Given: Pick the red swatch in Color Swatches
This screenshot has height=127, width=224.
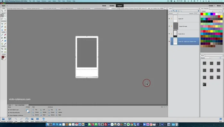Looking at the screenshot, I should [202, 14].
